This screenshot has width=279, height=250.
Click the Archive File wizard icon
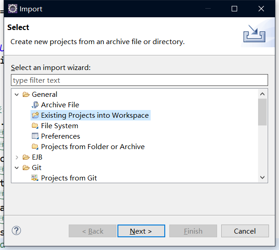pos(35,105)
